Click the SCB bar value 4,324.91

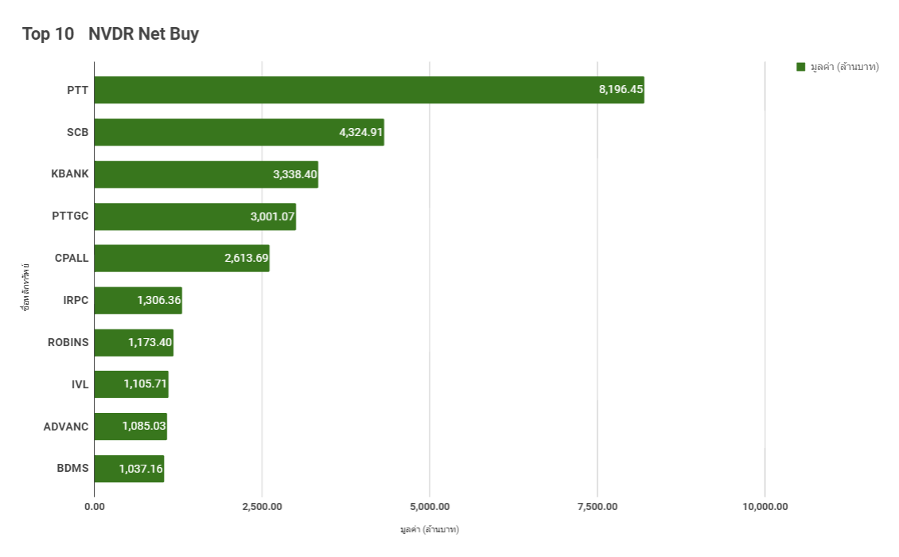click(x=361, y=132)
